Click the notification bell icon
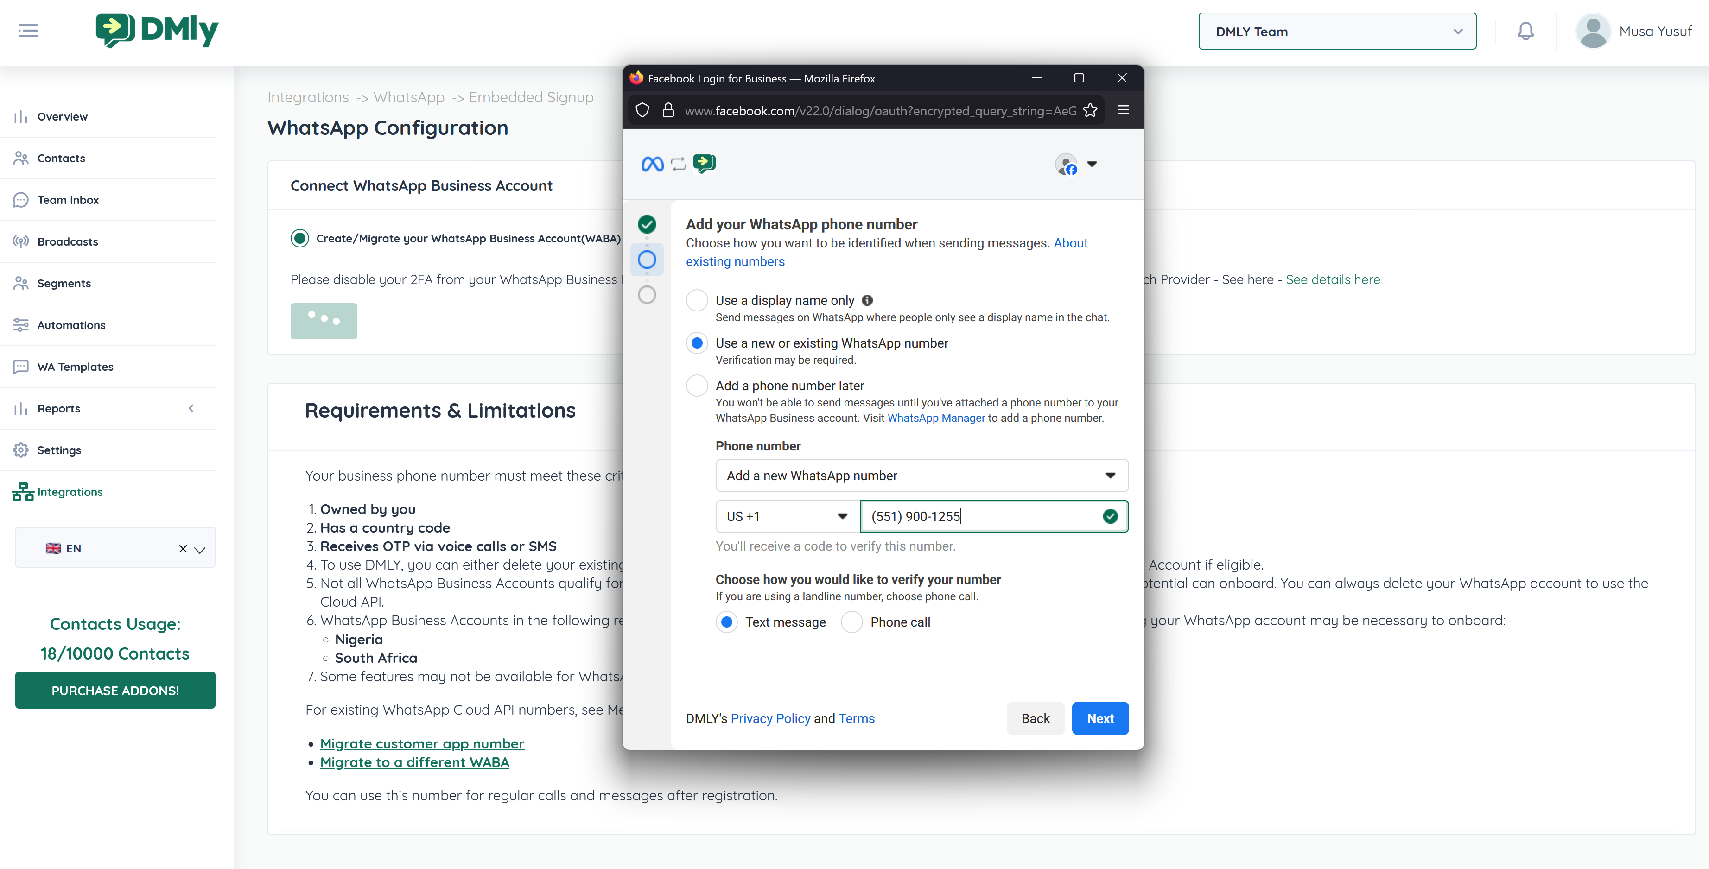This screenshot has width=1709, height=869. 1525,31
